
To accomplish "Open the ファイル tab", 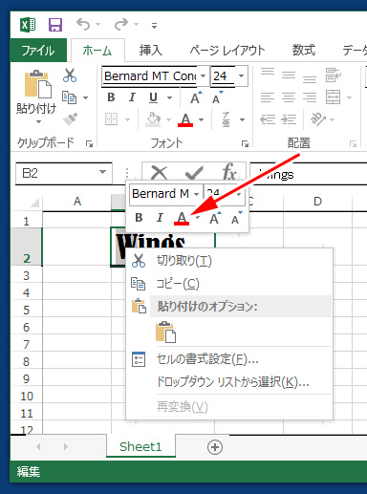I will tap(38, 51).
